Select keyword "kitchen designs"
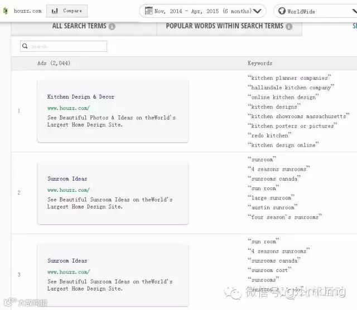The image size is (357, 310). 274,106
